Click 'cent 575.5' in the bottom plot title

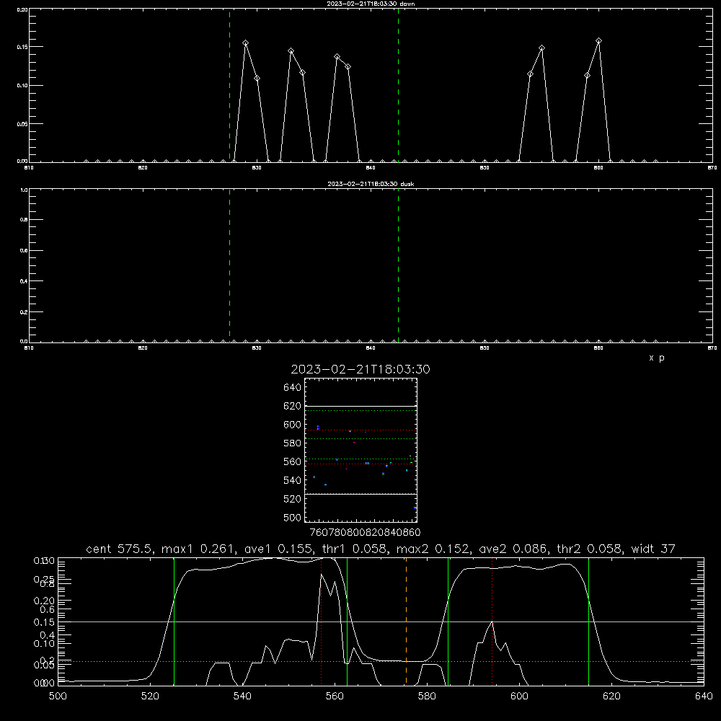click(x=120, y=549)
